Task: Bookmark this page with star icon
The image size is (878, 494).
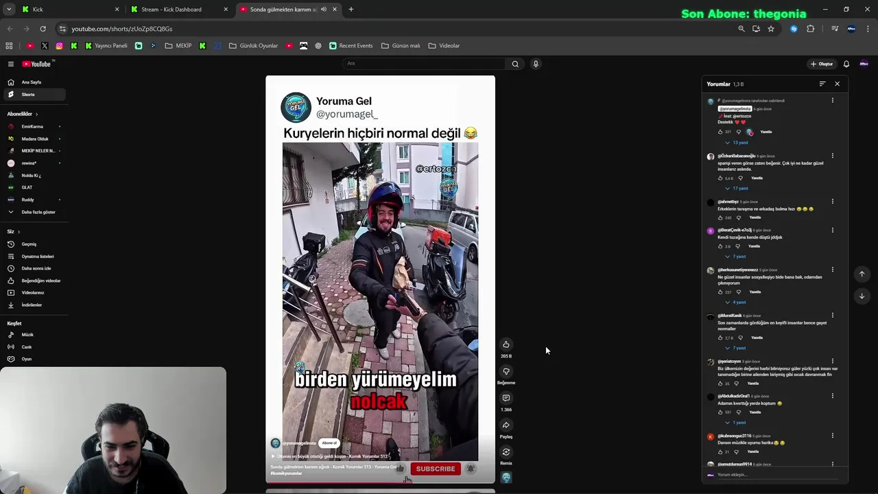Action: coord(771,29)
